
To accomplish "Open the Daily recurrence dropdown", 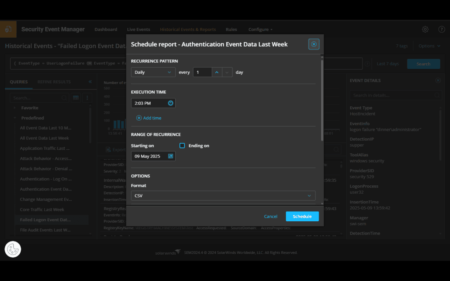I will tap(153, 72).
